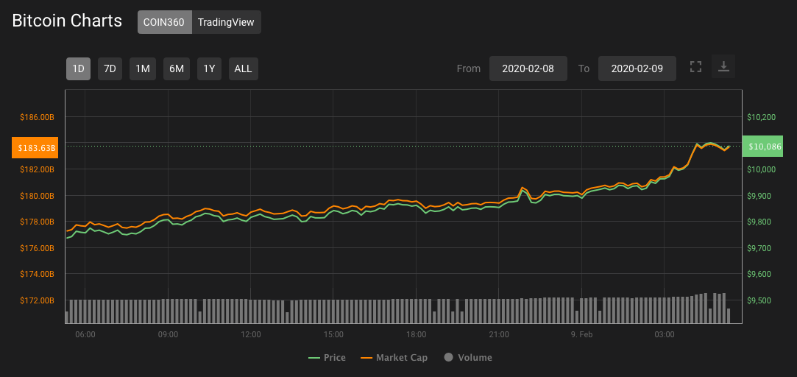Open the fullscreen chart icon

(x=696, y=67)
